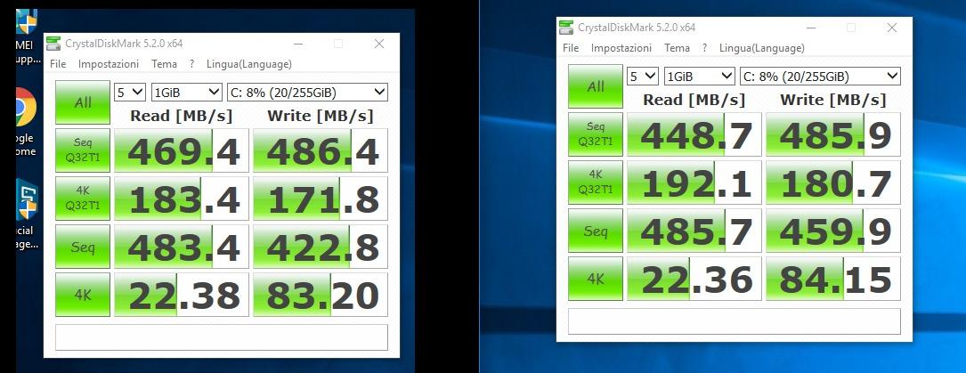Open Impostazioni menu in right window
The width and height of the screenshot is (966, 373).
[621, 48]
